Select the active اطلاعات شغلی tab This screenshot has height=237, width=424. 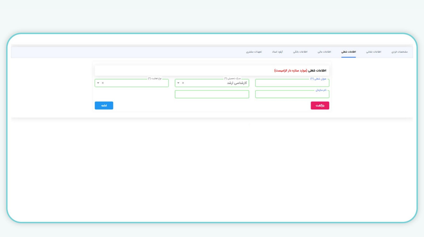pos(348,52)
